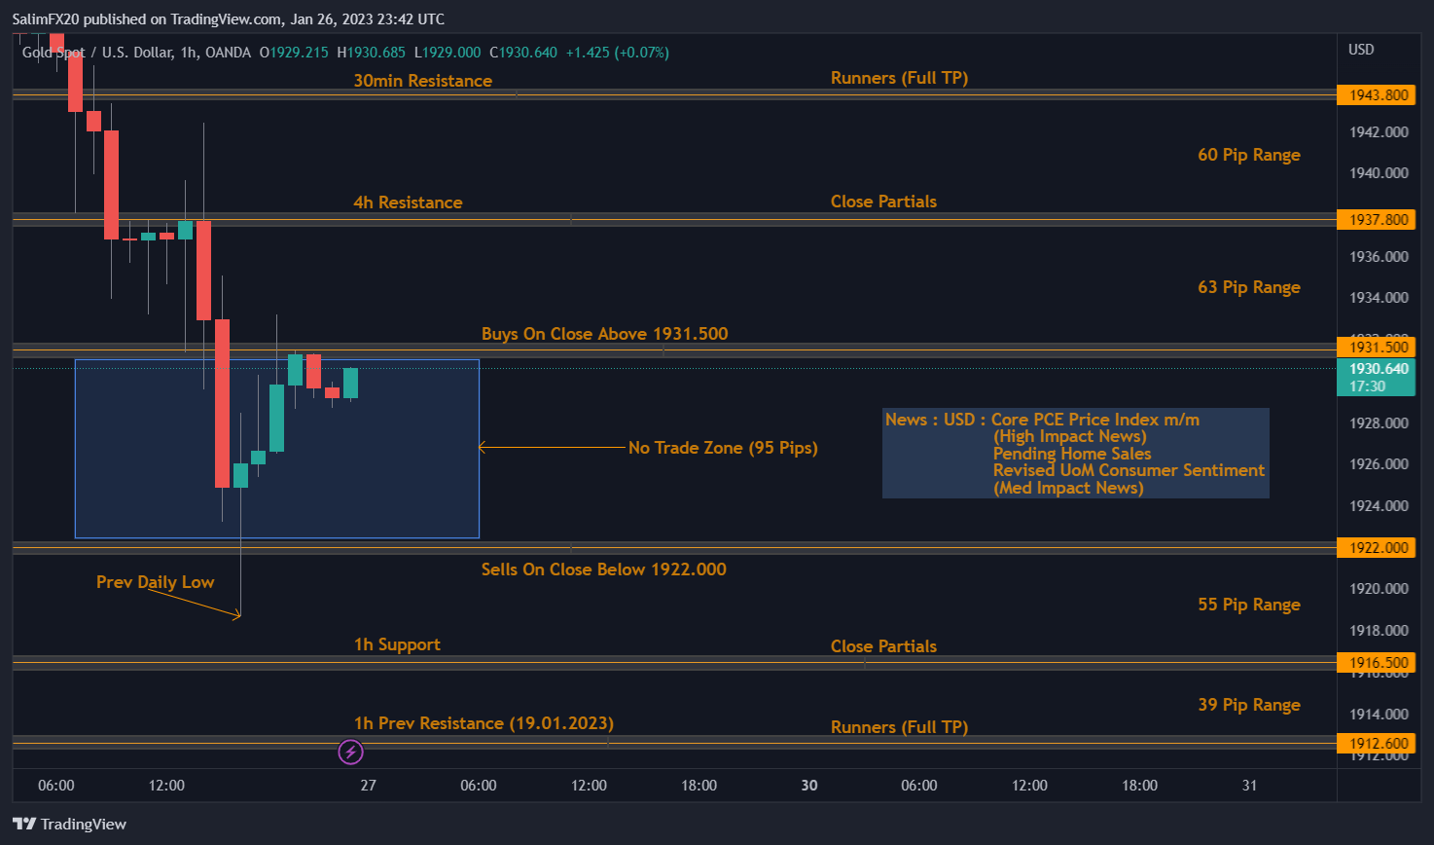Image resolution: width=1434 pixels, height=845 pixels.
Task: Click the USD label in the top-right corner
Action: click(1360, 50)
